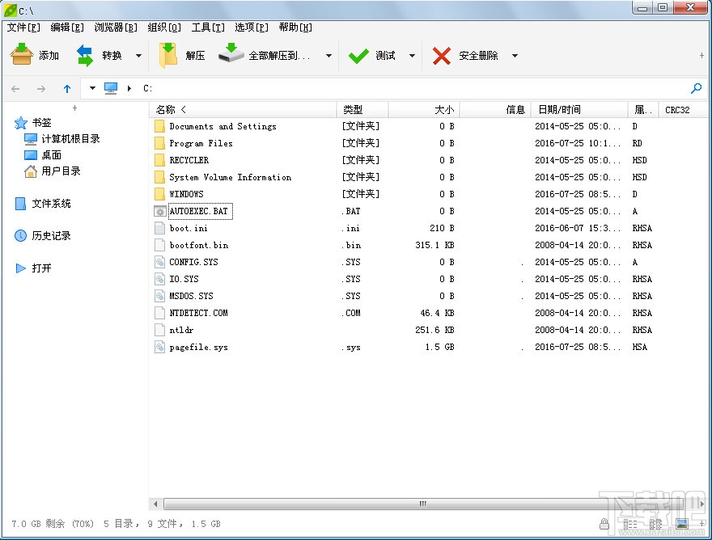
Task: Sort by the 名称 column header
Action: point(243,109)
